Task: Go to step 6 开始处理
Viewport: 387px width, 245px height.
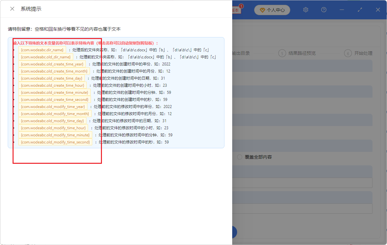Action: [x=364, y=53]
